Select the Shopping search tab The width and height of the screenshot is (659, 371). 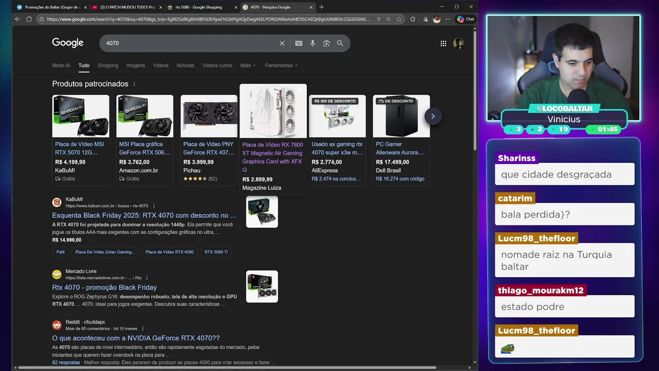point(108,65)
